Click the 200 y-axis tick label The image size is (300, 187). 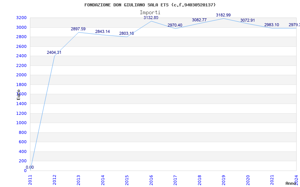(22, 161)
